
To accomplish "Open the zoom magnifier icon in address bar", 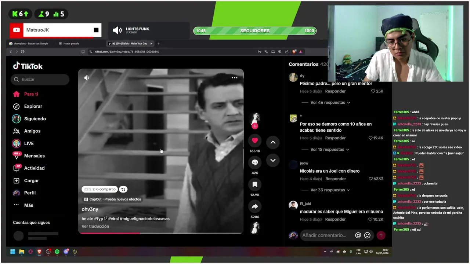I will (280, 52).
